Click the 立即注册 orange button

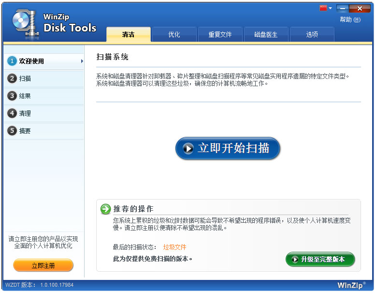pyautogui.click(x=43, y=265)
